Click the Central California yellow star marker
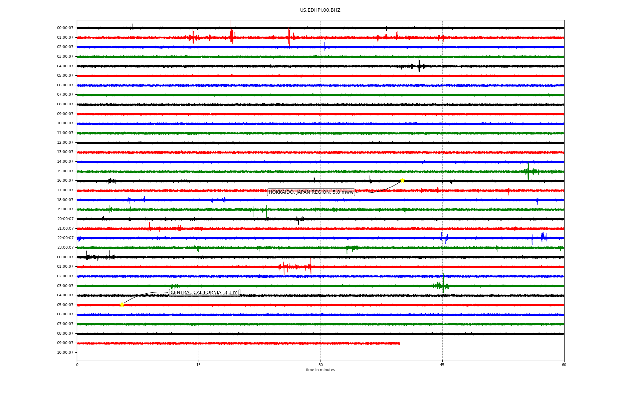Viewport: 641px width, 400px height. pos(122,305)
